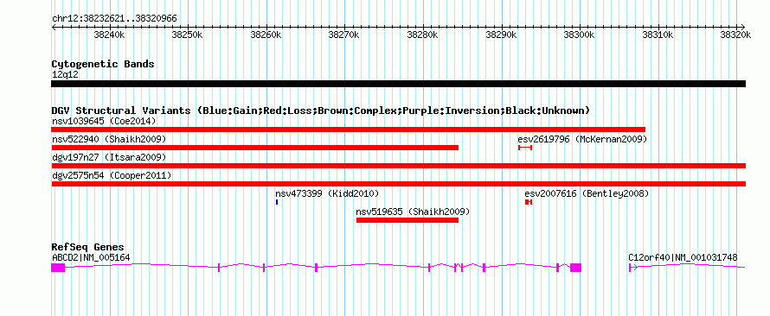This screenshot has width=770, height=316.
Task: Select the DGV Structural Variants track title
Action: click(x=321, y=111)
